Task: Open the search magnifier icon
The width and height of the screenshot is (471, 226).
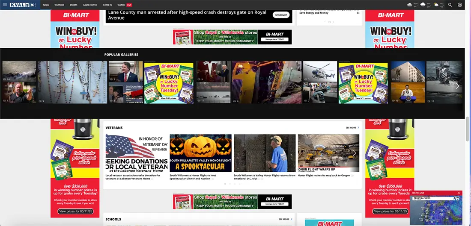Action: pyautogui.click(x=450, y=5)
